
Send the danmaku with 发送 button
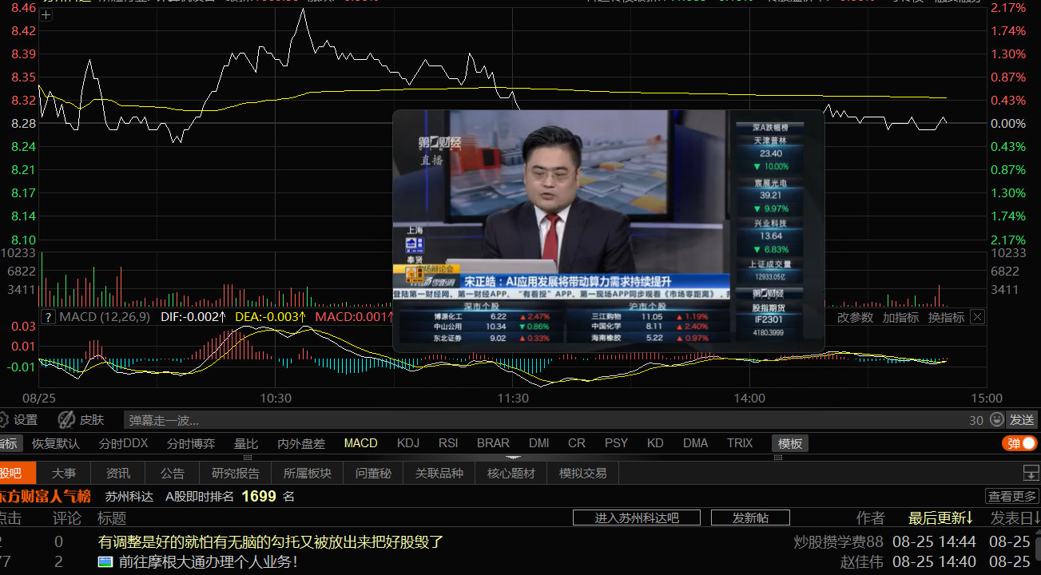point(1022,419)
